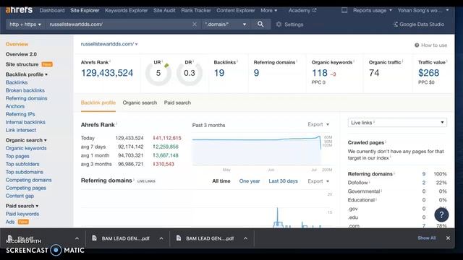Collapse the Paid search sidebar section
This screenshot has height=260, width=463.
[x=22, y=206]
